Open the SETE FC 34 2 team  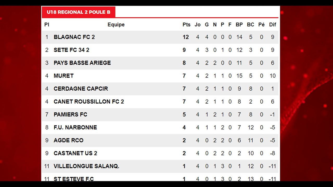[71, 50]
